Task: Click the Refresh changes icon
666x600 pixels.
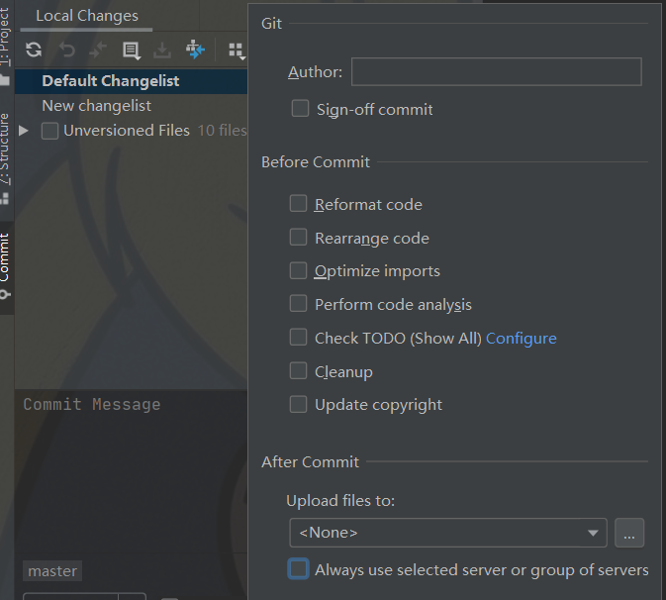Action: click(x=34, y=50)
